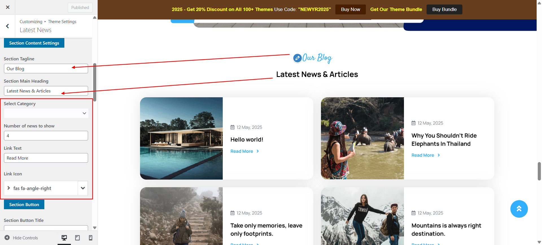Click the calendar icon above Hello world!
The image size is (542, 245).
click(232, 127)
